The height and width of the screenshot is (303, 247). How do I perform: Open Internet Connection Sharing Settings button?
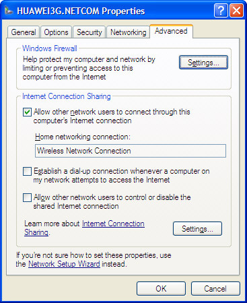pos(197,229)
